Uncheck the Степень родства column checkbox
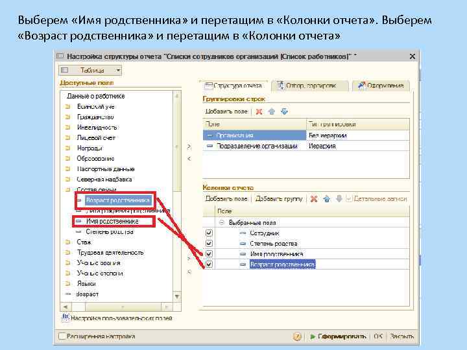 coord(209,244)
